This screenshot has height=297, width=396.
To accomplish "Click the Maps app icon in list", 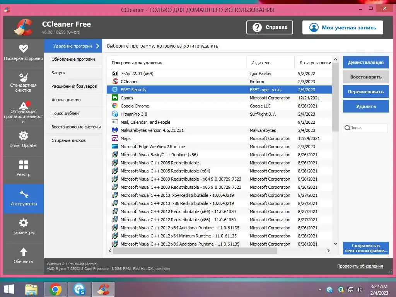I will (x=115, y=138).
